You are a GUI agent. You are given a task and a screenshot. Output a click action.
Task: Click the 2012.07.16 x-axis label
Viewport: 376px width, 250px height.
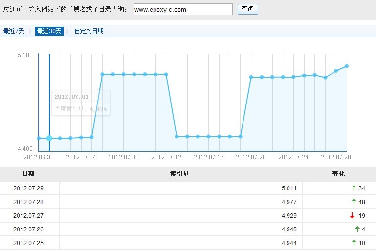point(209,157)
